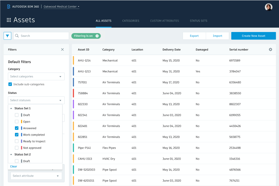Viewport: 279px width, 186px height.
Task: Close the Filters panel
Action: coord(62,49)
